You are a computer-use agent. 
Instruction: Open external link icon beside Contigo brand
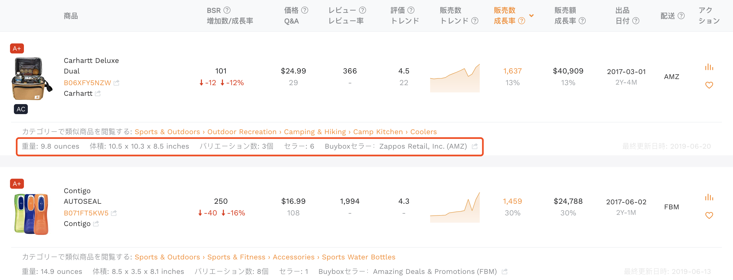(x=96, y=224)
